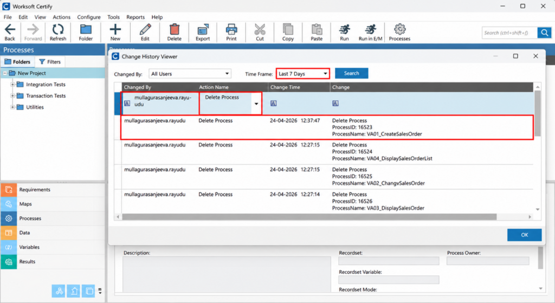The image size is (555, 303).
Task: Click in the toolbar search field
Action: click(509, 33)
